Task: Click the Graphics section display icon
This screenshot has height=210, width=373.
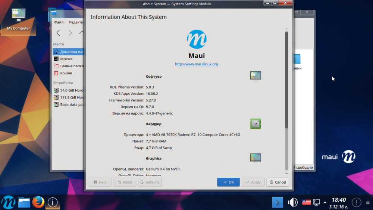Action: click(256, 158)
